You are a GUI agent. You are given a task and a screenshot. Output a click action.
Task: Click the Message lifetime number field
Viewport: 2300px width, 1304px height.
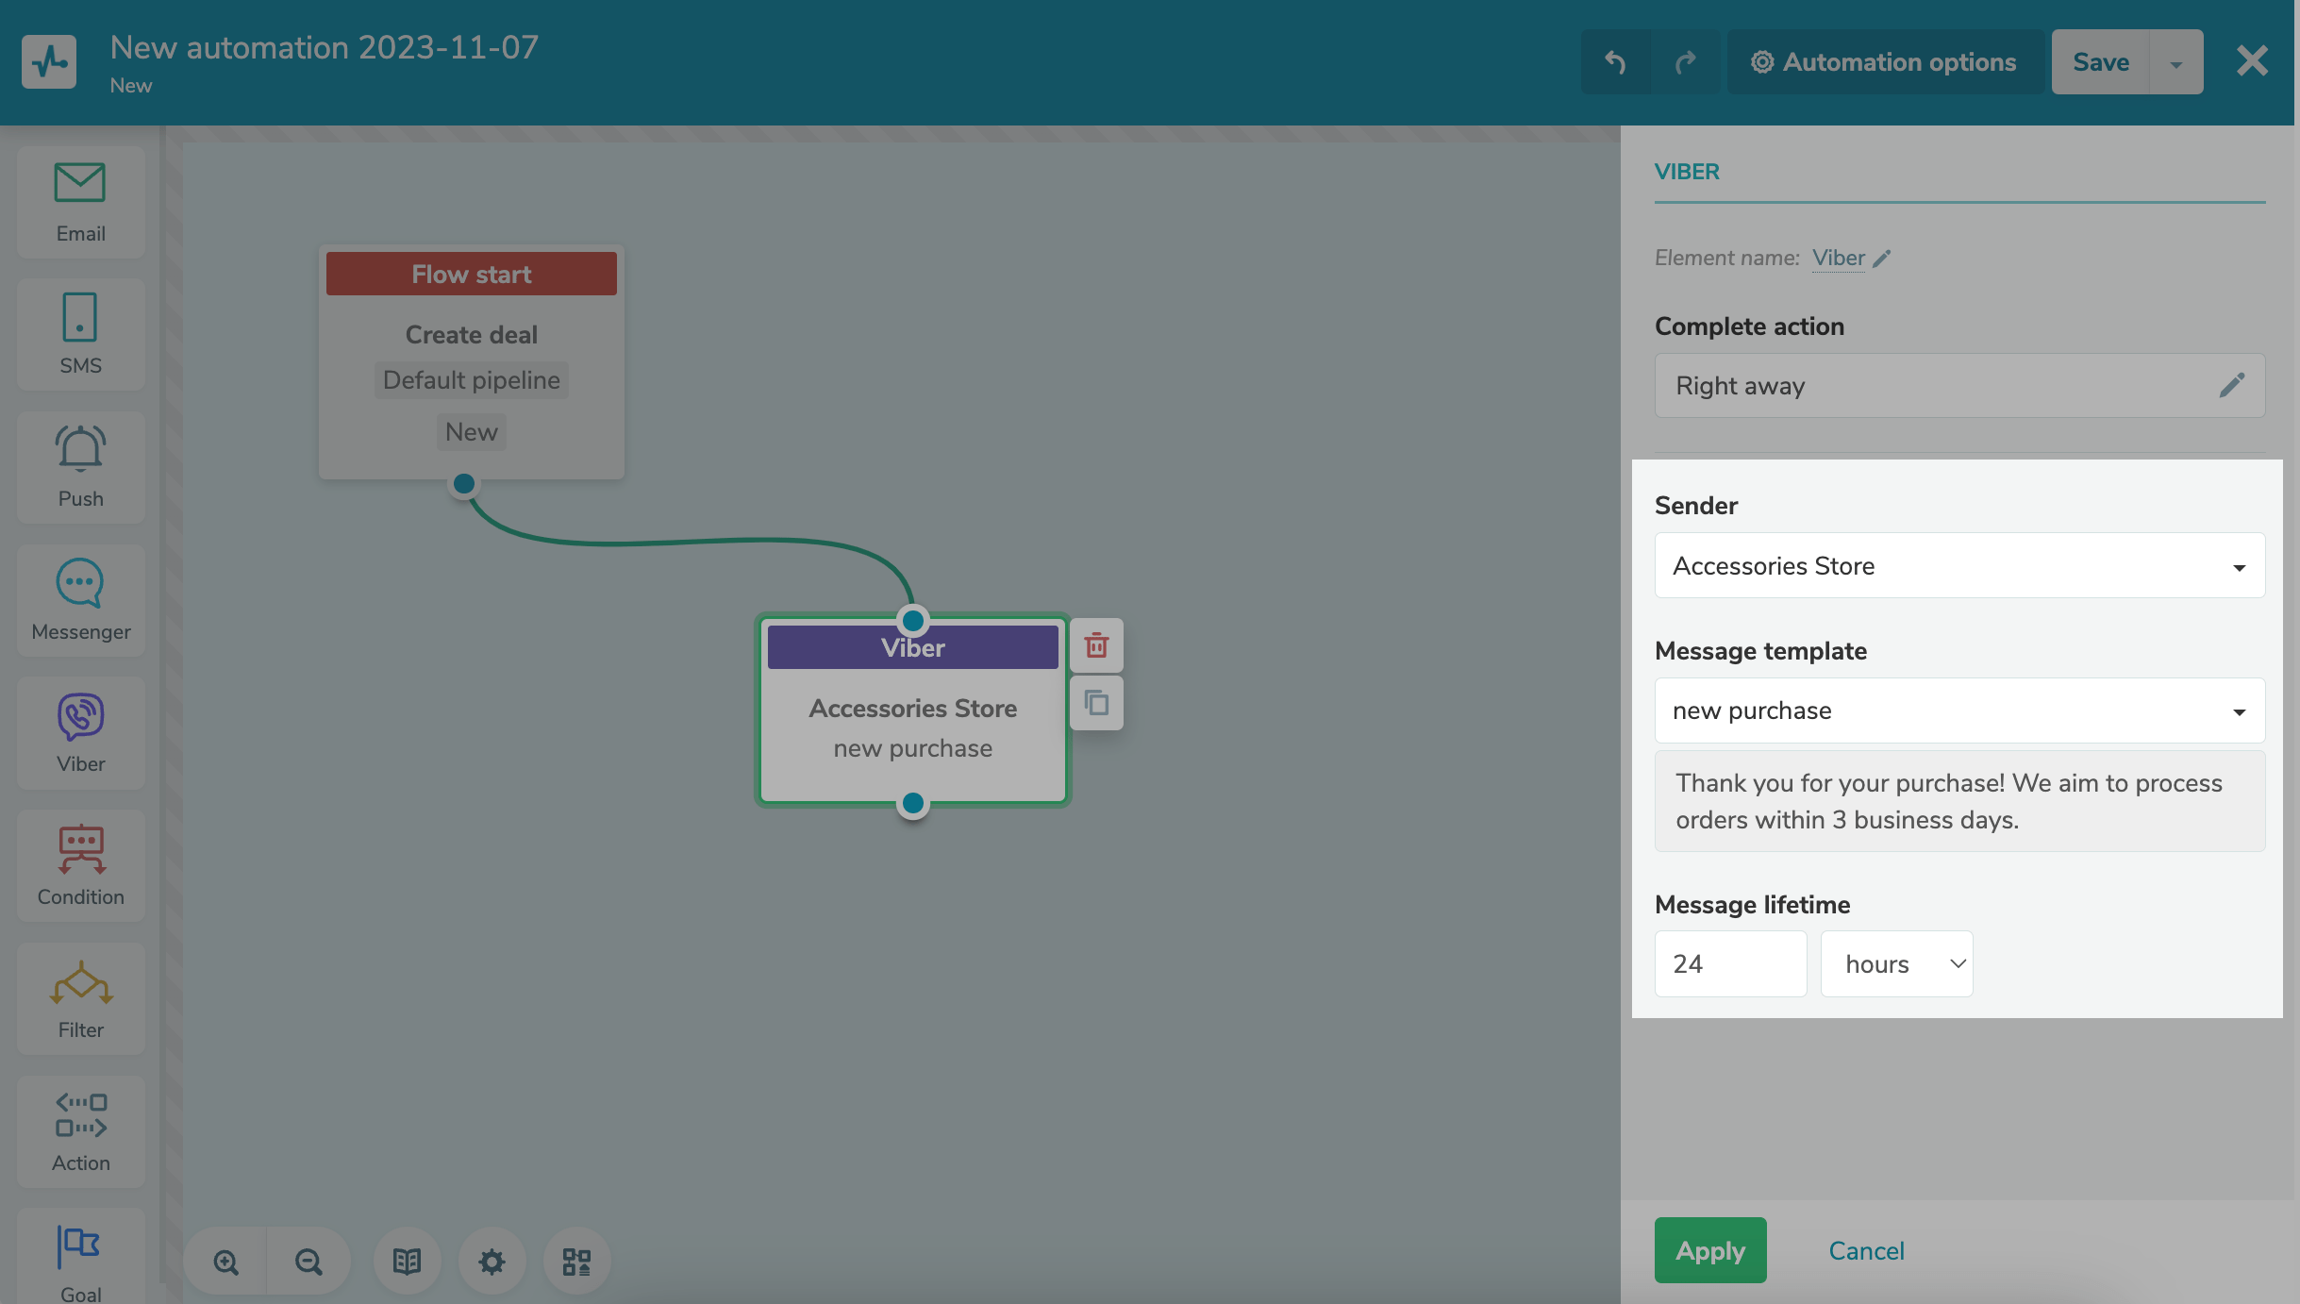click(1730, 964)
